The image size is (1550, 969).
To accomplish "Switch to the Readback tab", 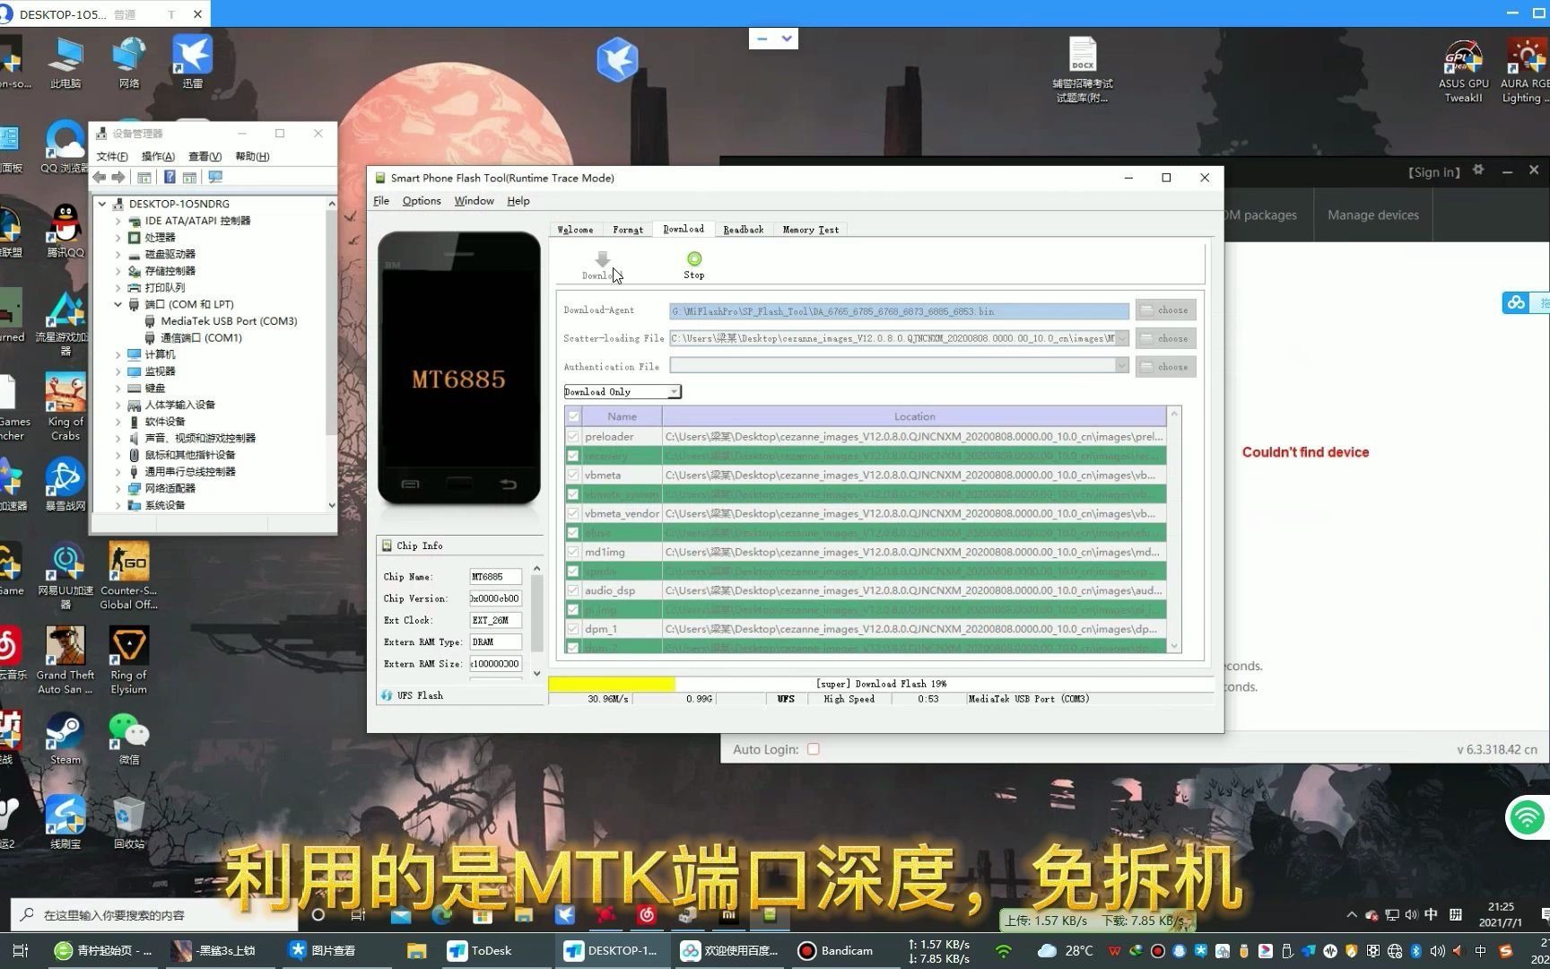I will 744,230.
